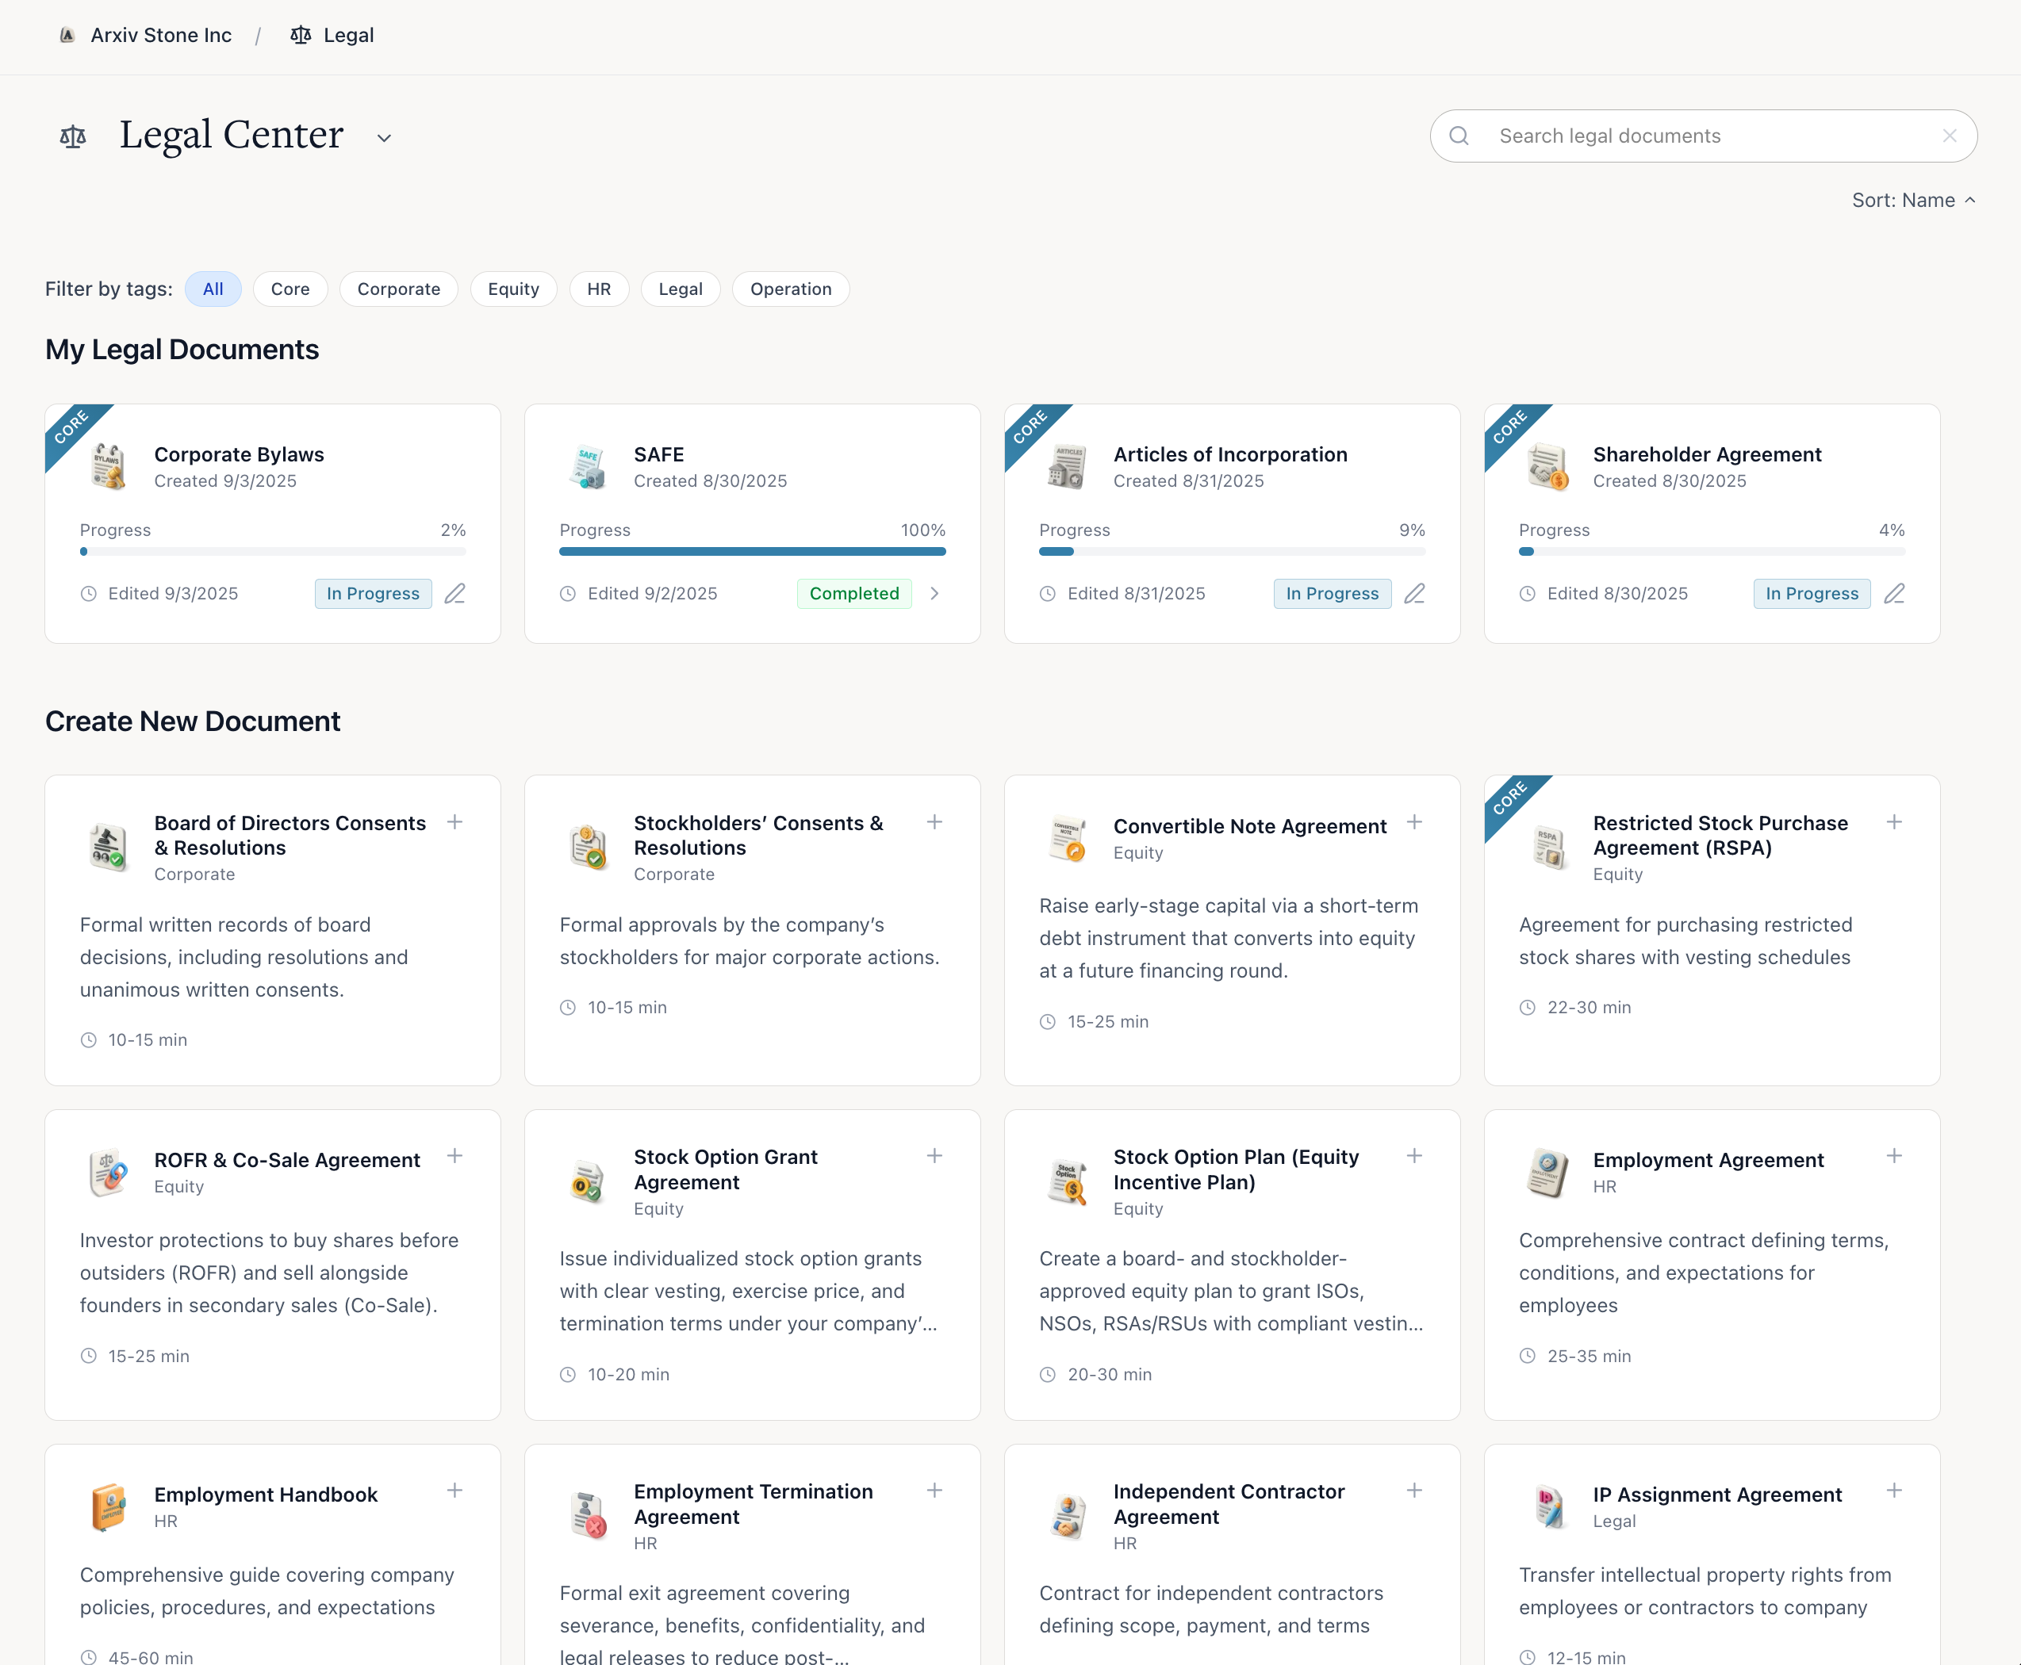The height and width of the screenshot is (1665, 2021).
Task: Click the scales icon next to Legal Center heading
Action: pyautogui.click(x=73, y=136)
